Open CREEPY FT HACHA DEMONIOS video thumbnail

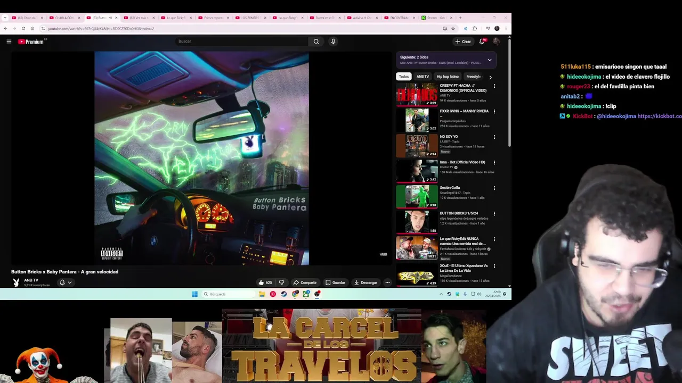click(x=417, y=94)
